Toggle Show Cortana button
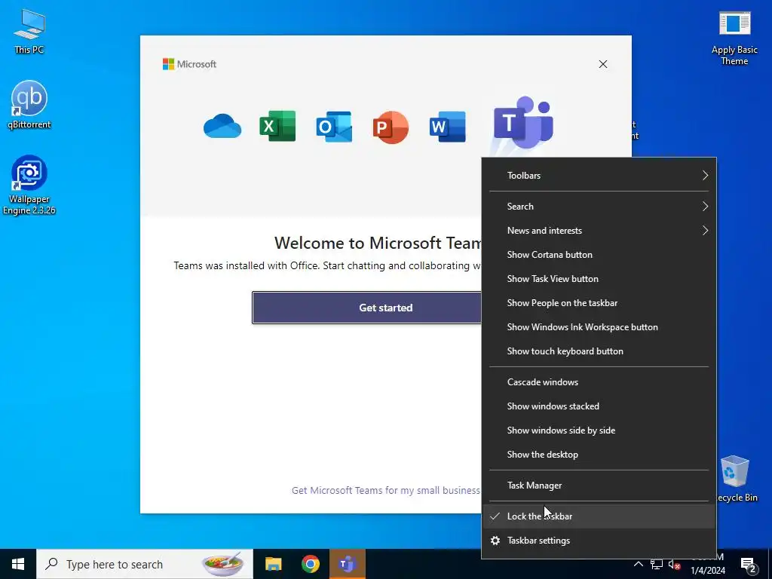772x579 pixels. [x=599, y=255]
